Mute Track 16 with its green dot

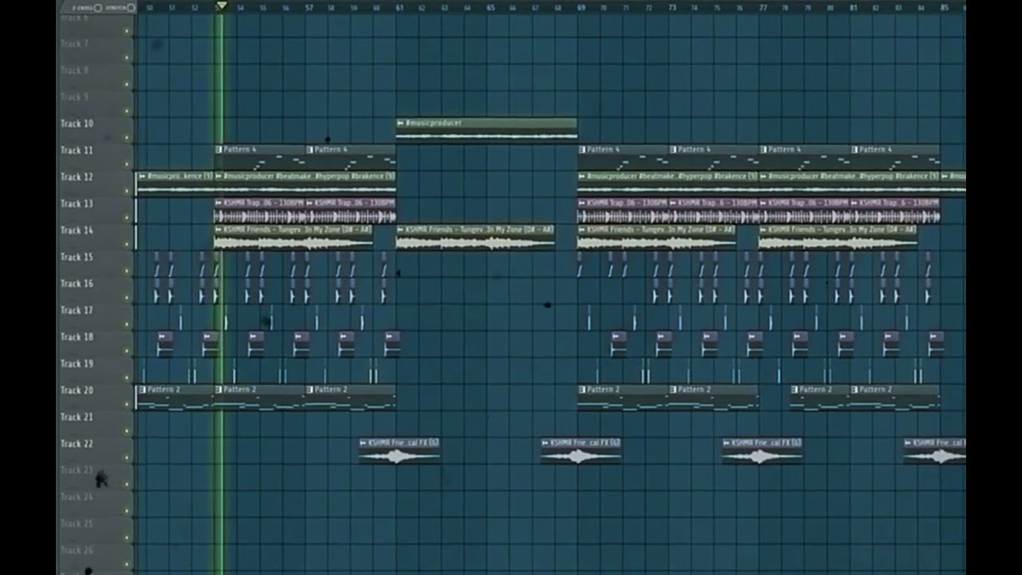pyautogui.click(x=126, y=298)
